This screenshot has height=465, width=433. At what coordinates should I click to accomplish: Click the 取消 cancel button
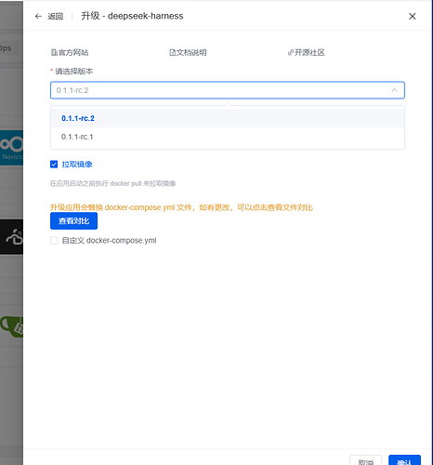[366, 461]
